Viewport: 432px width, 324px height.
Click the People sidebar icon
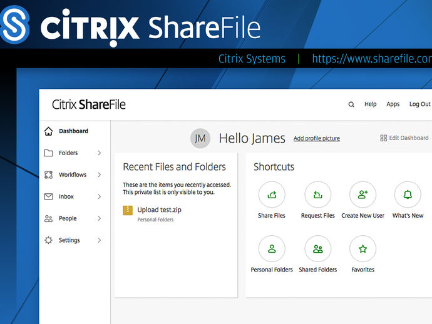[48, 218]
